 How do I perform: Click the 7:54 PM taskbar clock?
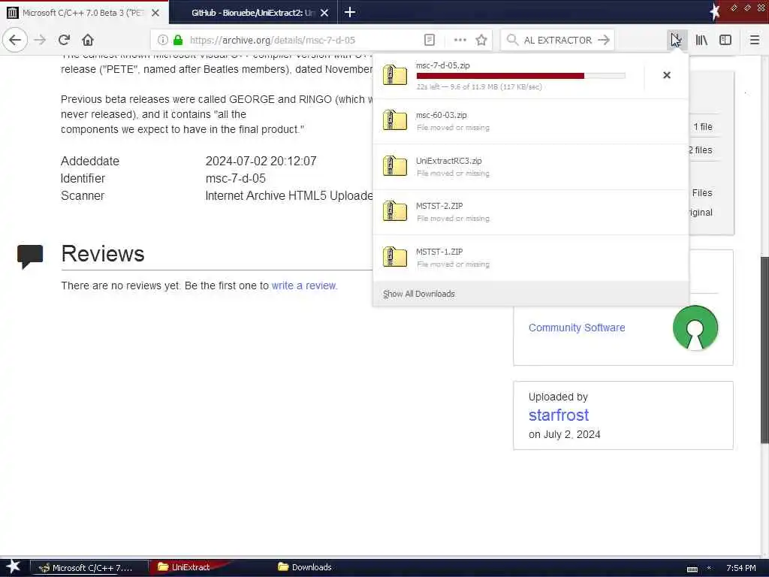741,568
